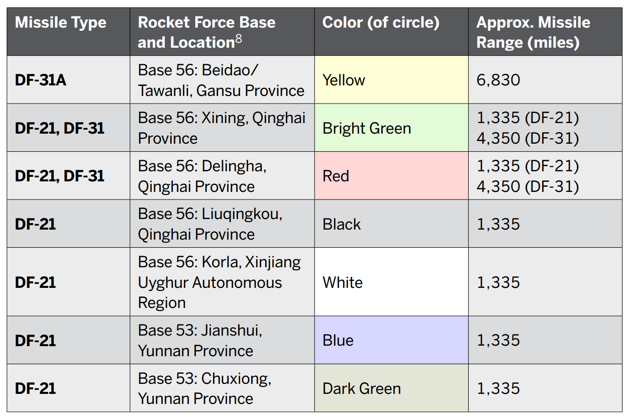
Task: Click the Dark Green color cell
Action: [x=391, y=388]
